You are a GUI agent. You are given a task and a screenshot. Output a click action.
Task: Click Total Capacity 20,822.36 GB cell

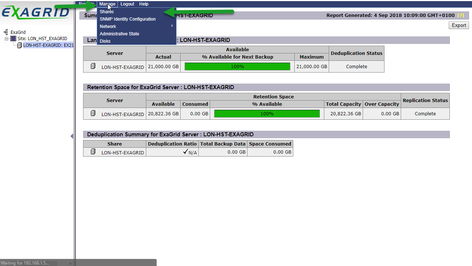pos(343,114)
